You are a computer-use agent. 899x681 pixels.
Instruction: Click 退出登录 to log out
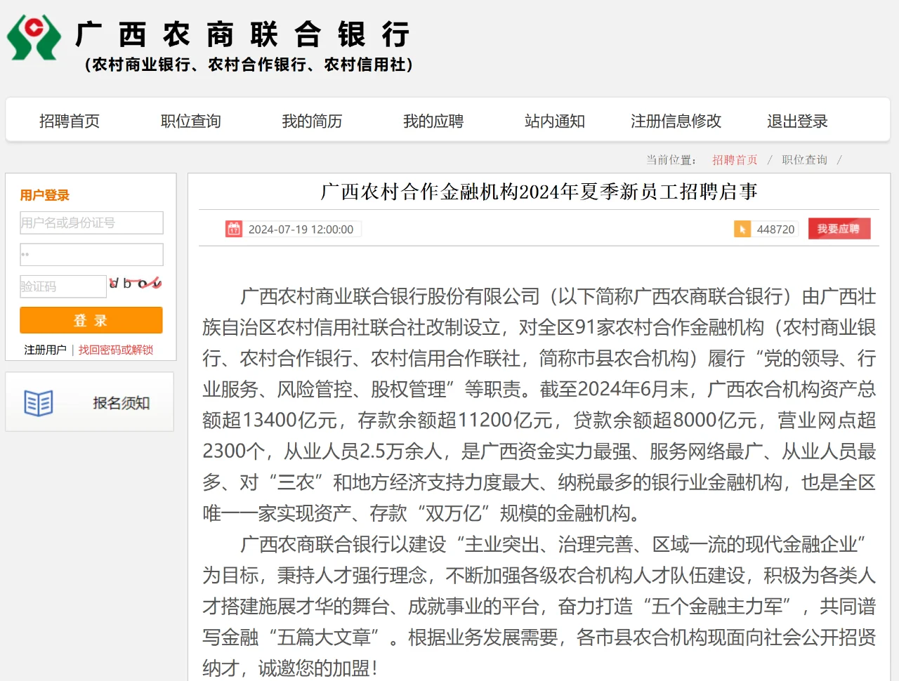click(x=797, y=121)
